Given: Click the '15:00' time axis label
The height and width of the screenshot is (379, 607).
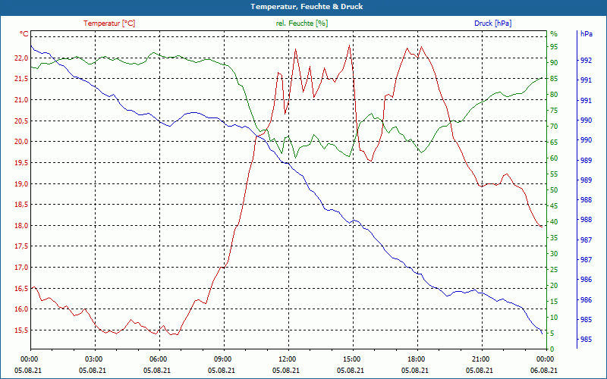Looking at the screenshot, I should click(352, 359).
